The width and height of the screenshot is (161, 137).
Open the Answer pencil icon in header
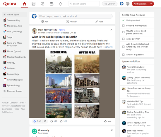[x=42, y=4]
